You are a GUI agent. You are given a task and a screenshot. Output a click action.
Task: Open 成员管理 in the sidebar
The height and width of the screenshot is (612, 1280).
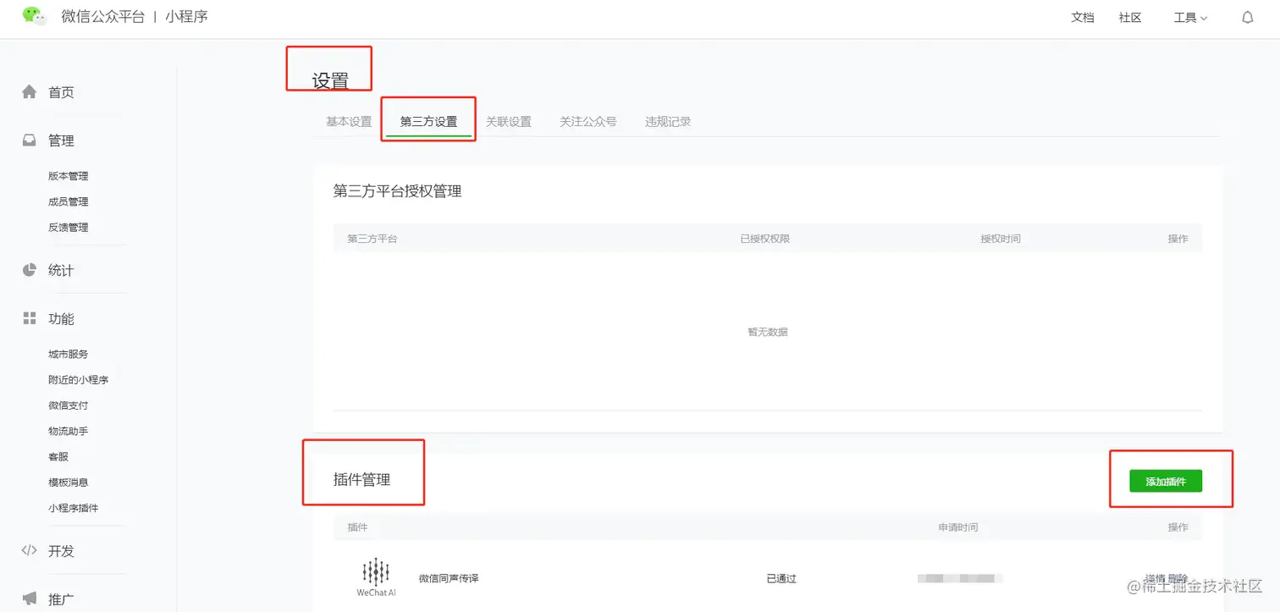click(69, 201)
